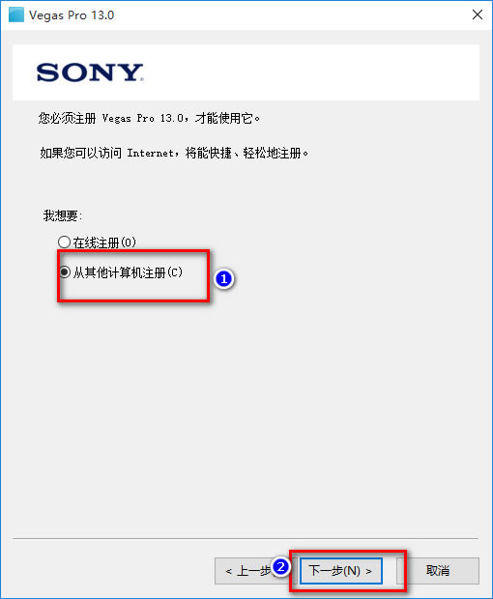Click the white banner area beside SONY logo

[x=311, y=72]
